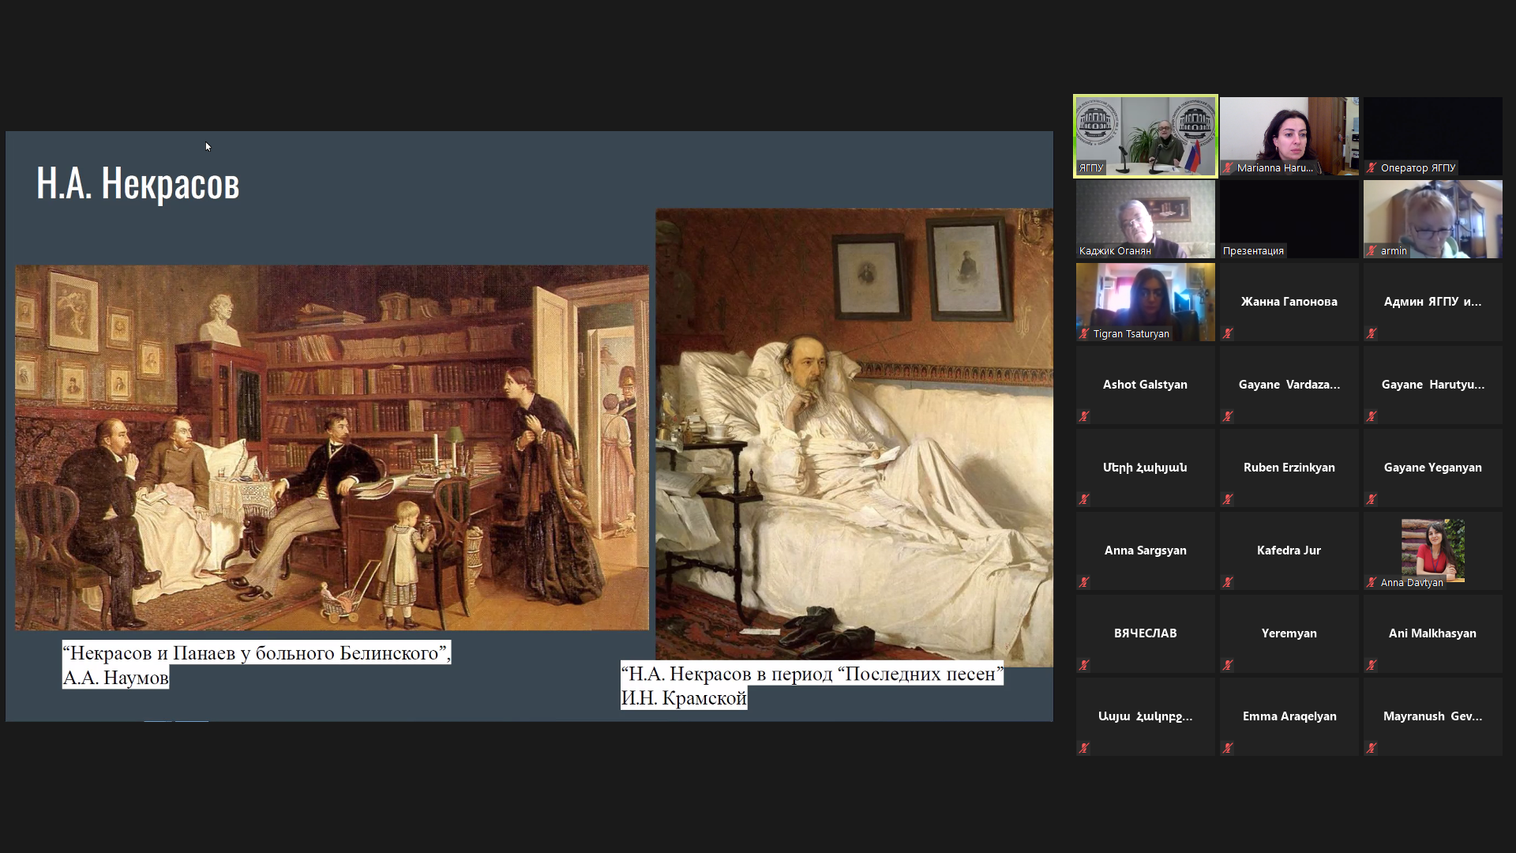Click muted mic icon on Marianna Haru... tile

[x=1228, y=168]
